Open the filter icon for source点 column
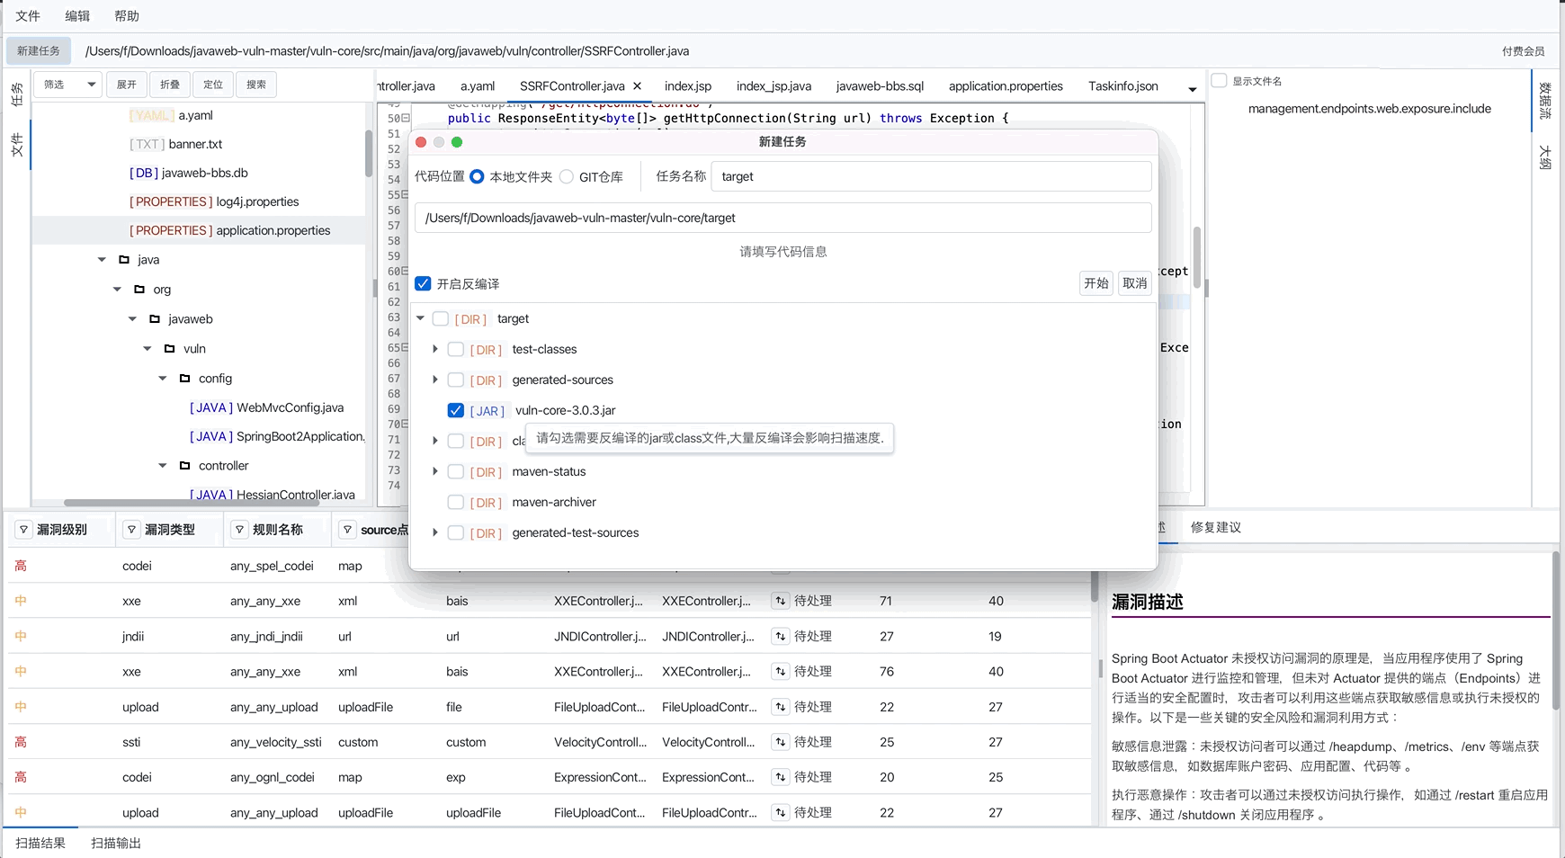The height and width of the screenshot is (858, 1565). [x=347, y=530]
